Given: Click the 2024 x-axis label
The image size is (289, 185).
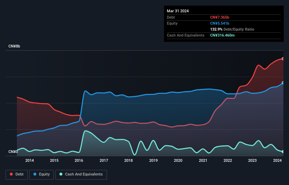Looking at the screenshot, I should pyautogui.click(x=277, y=160).
